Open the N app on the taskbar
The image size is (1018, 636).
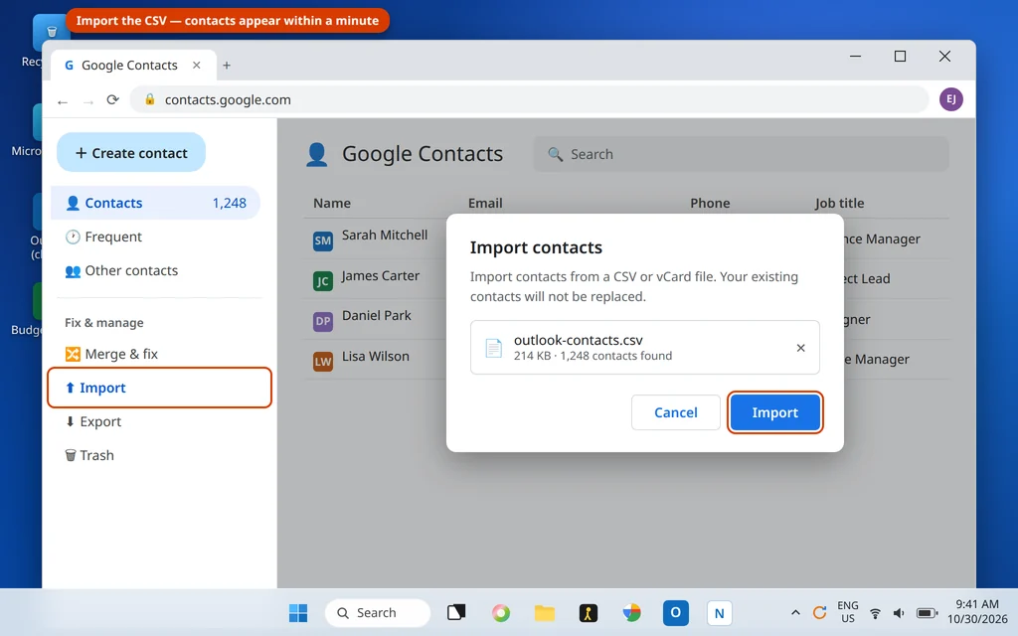pyautogui.click(x=719, y=612)
